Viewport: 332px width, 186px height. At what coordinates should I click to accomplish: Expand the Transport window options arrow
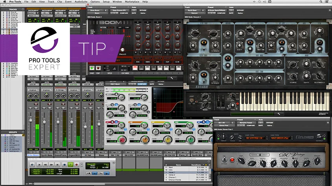pyautogui.click(x=114, y=163)
